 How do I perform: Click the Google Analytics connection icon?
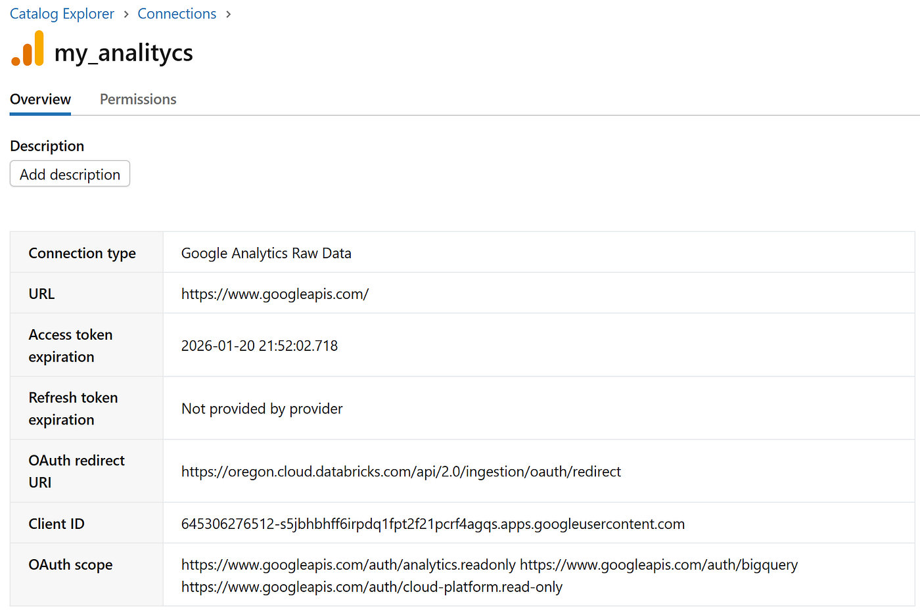pyautogui.click(x=28, y=49)
